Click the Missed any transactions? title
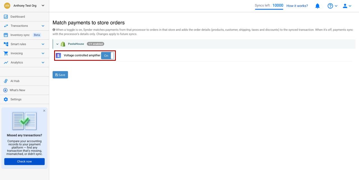The image size is (359, 180). pos(24,135)
